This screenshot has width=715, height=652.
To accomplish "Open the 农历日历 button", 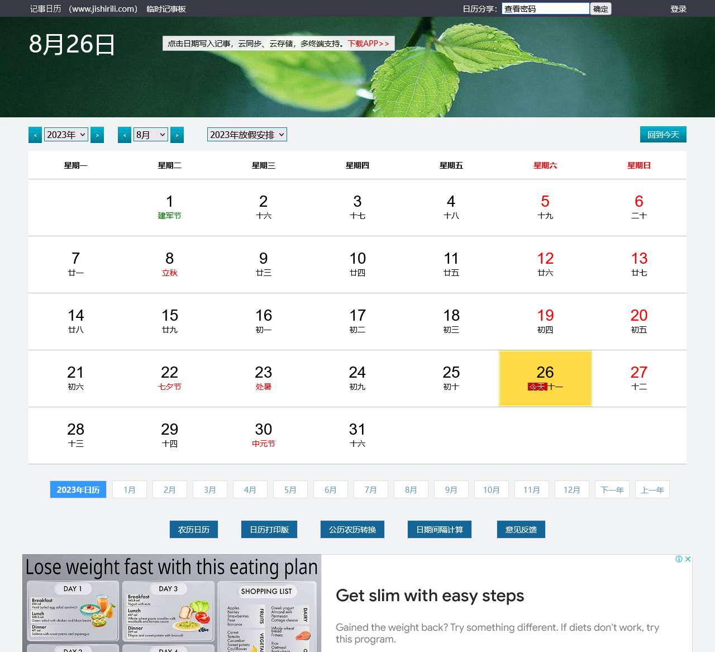I will pos(194,530).
